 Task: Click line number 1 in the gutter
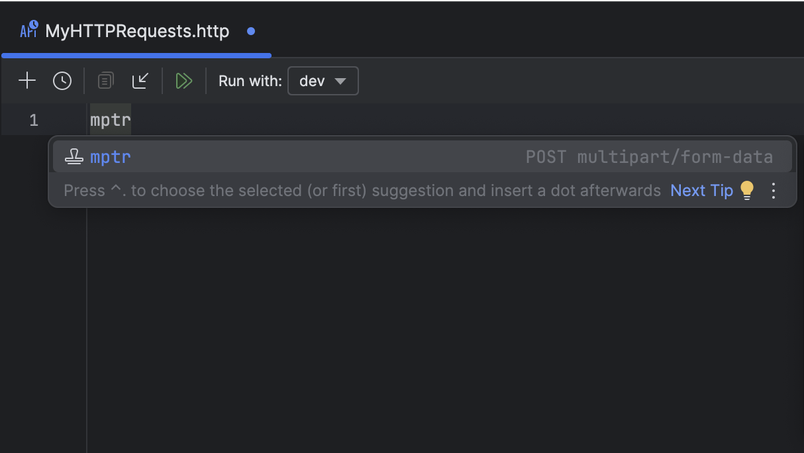(33, 120)
